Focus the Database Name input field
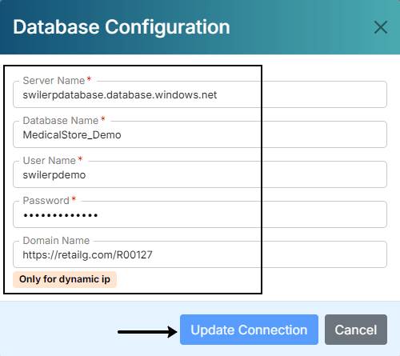 pyautogui.click(x=200, y=134)
